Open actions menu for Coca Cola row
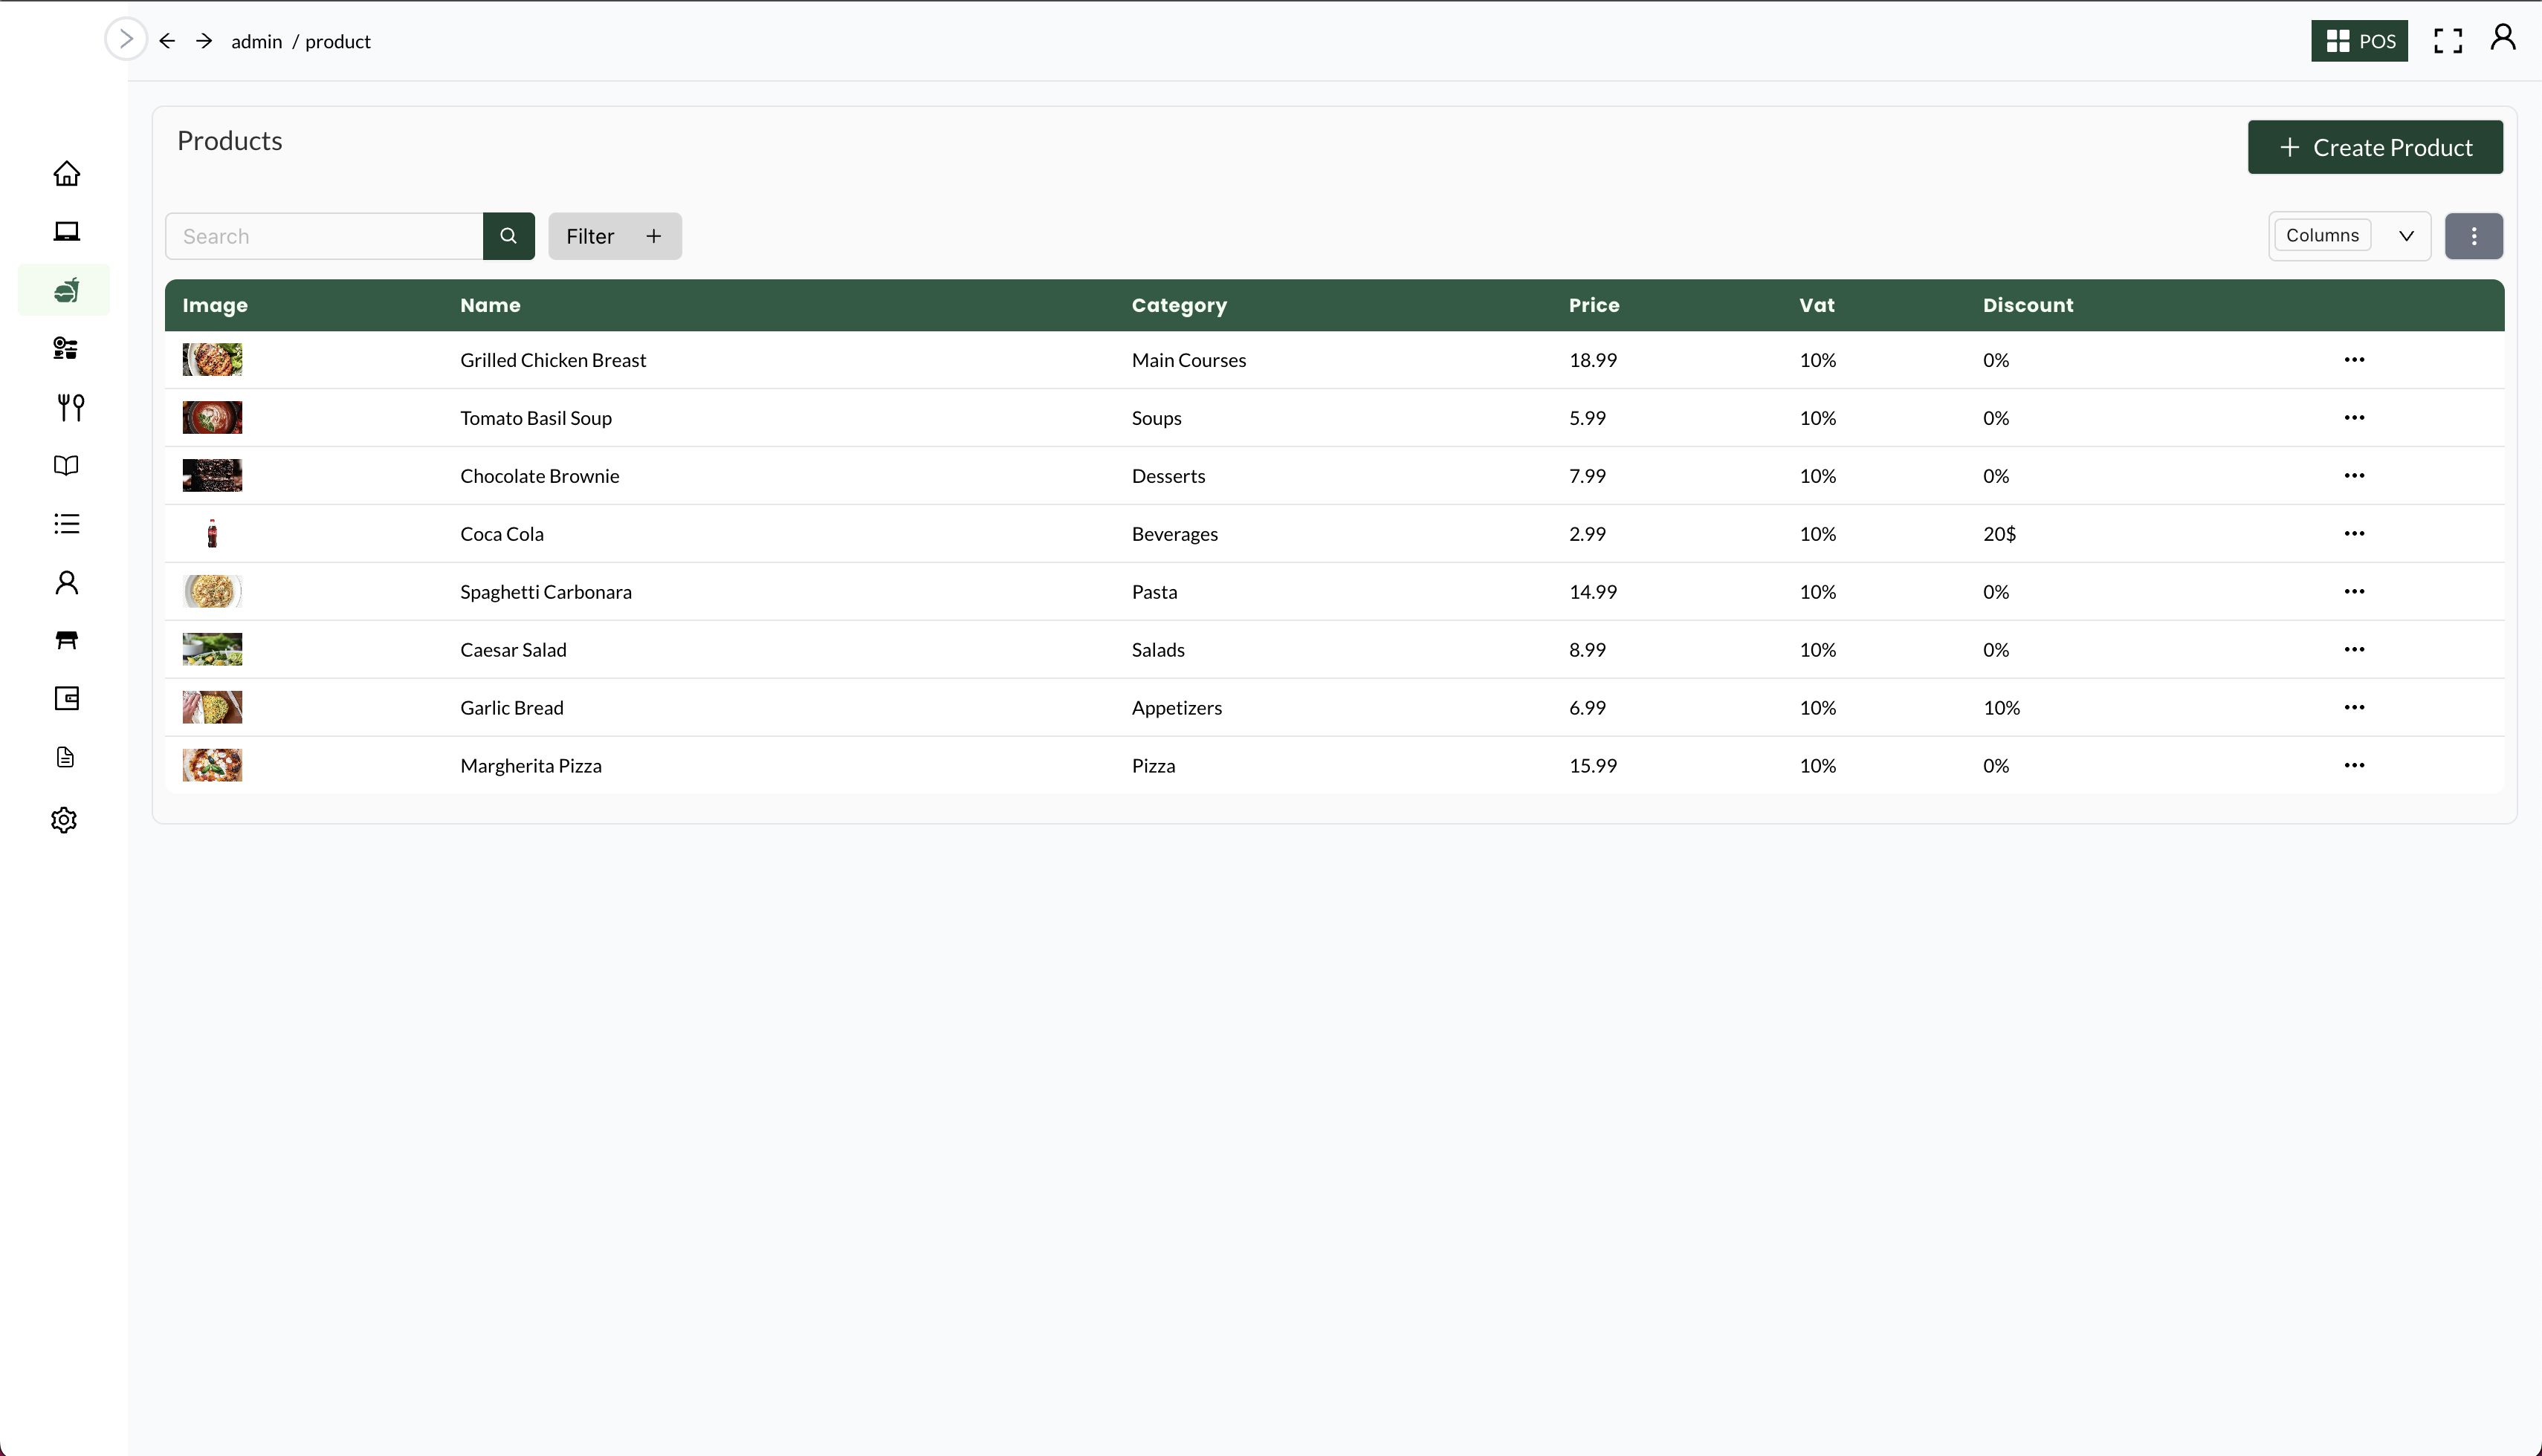The image size is (2542, 1456). point(2354,534)
